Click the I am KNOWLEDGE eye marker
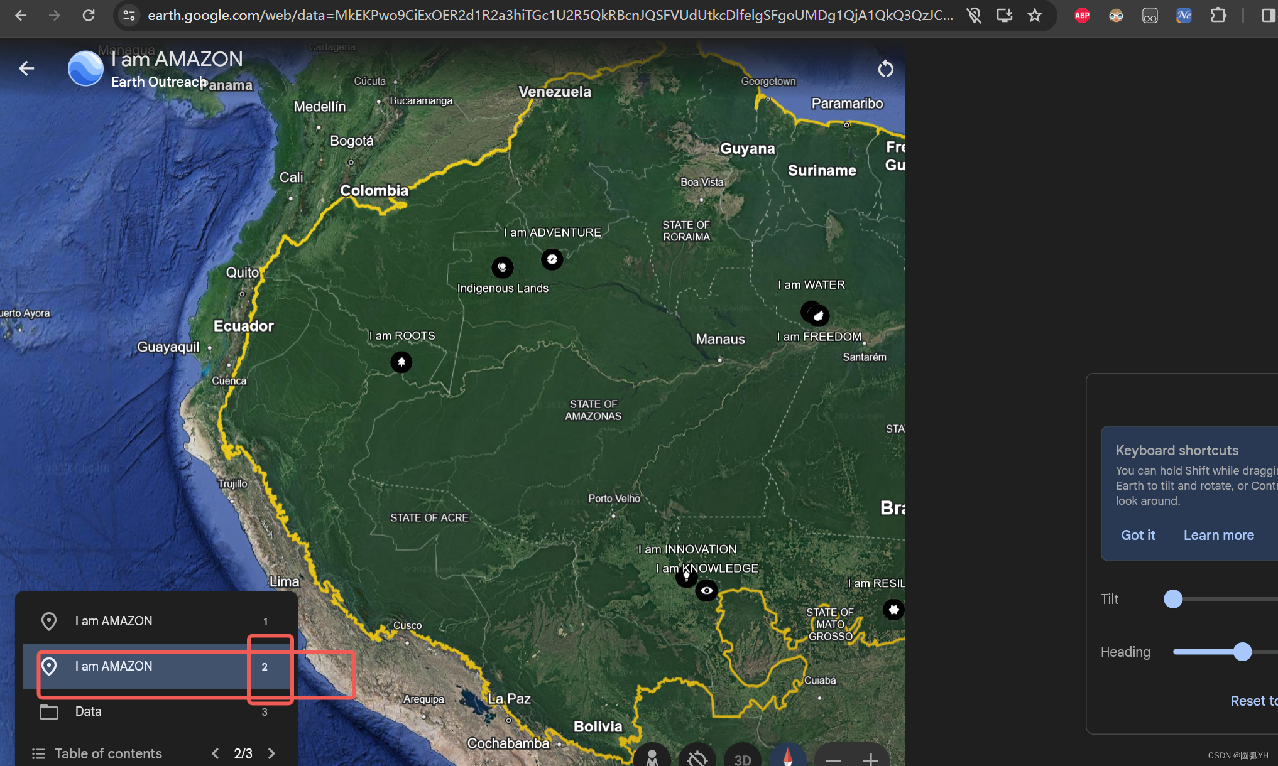Viewport: 1278px width, 766px height. pos(707,591)
